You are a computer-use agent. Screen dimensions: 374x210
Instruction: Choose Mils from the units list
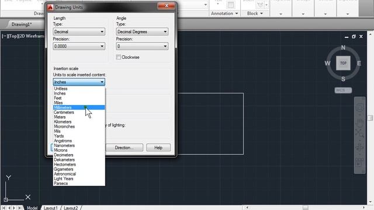pyautogui.click(x=79, y=131)
